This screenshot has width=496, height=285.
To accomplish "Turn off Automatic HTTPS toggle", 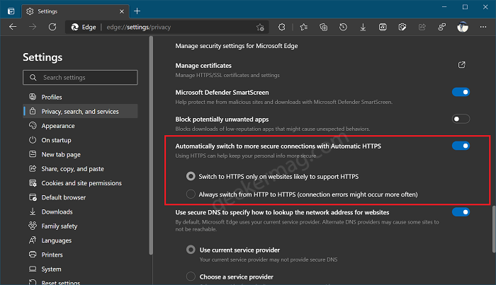I will tap(461, 146).
